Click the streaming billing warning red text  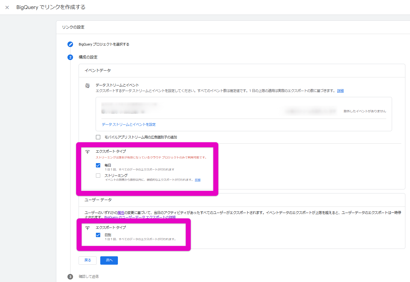tap(151, 158)
